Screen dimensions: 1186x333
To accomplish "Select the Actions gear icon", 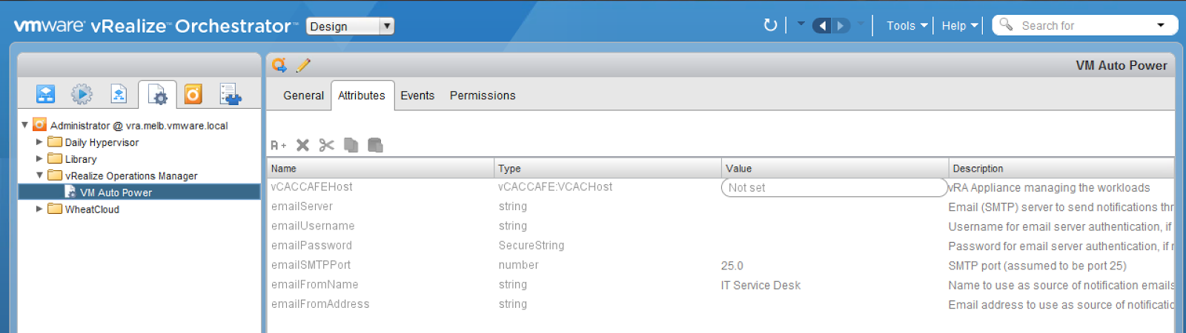I will [82, 94].
